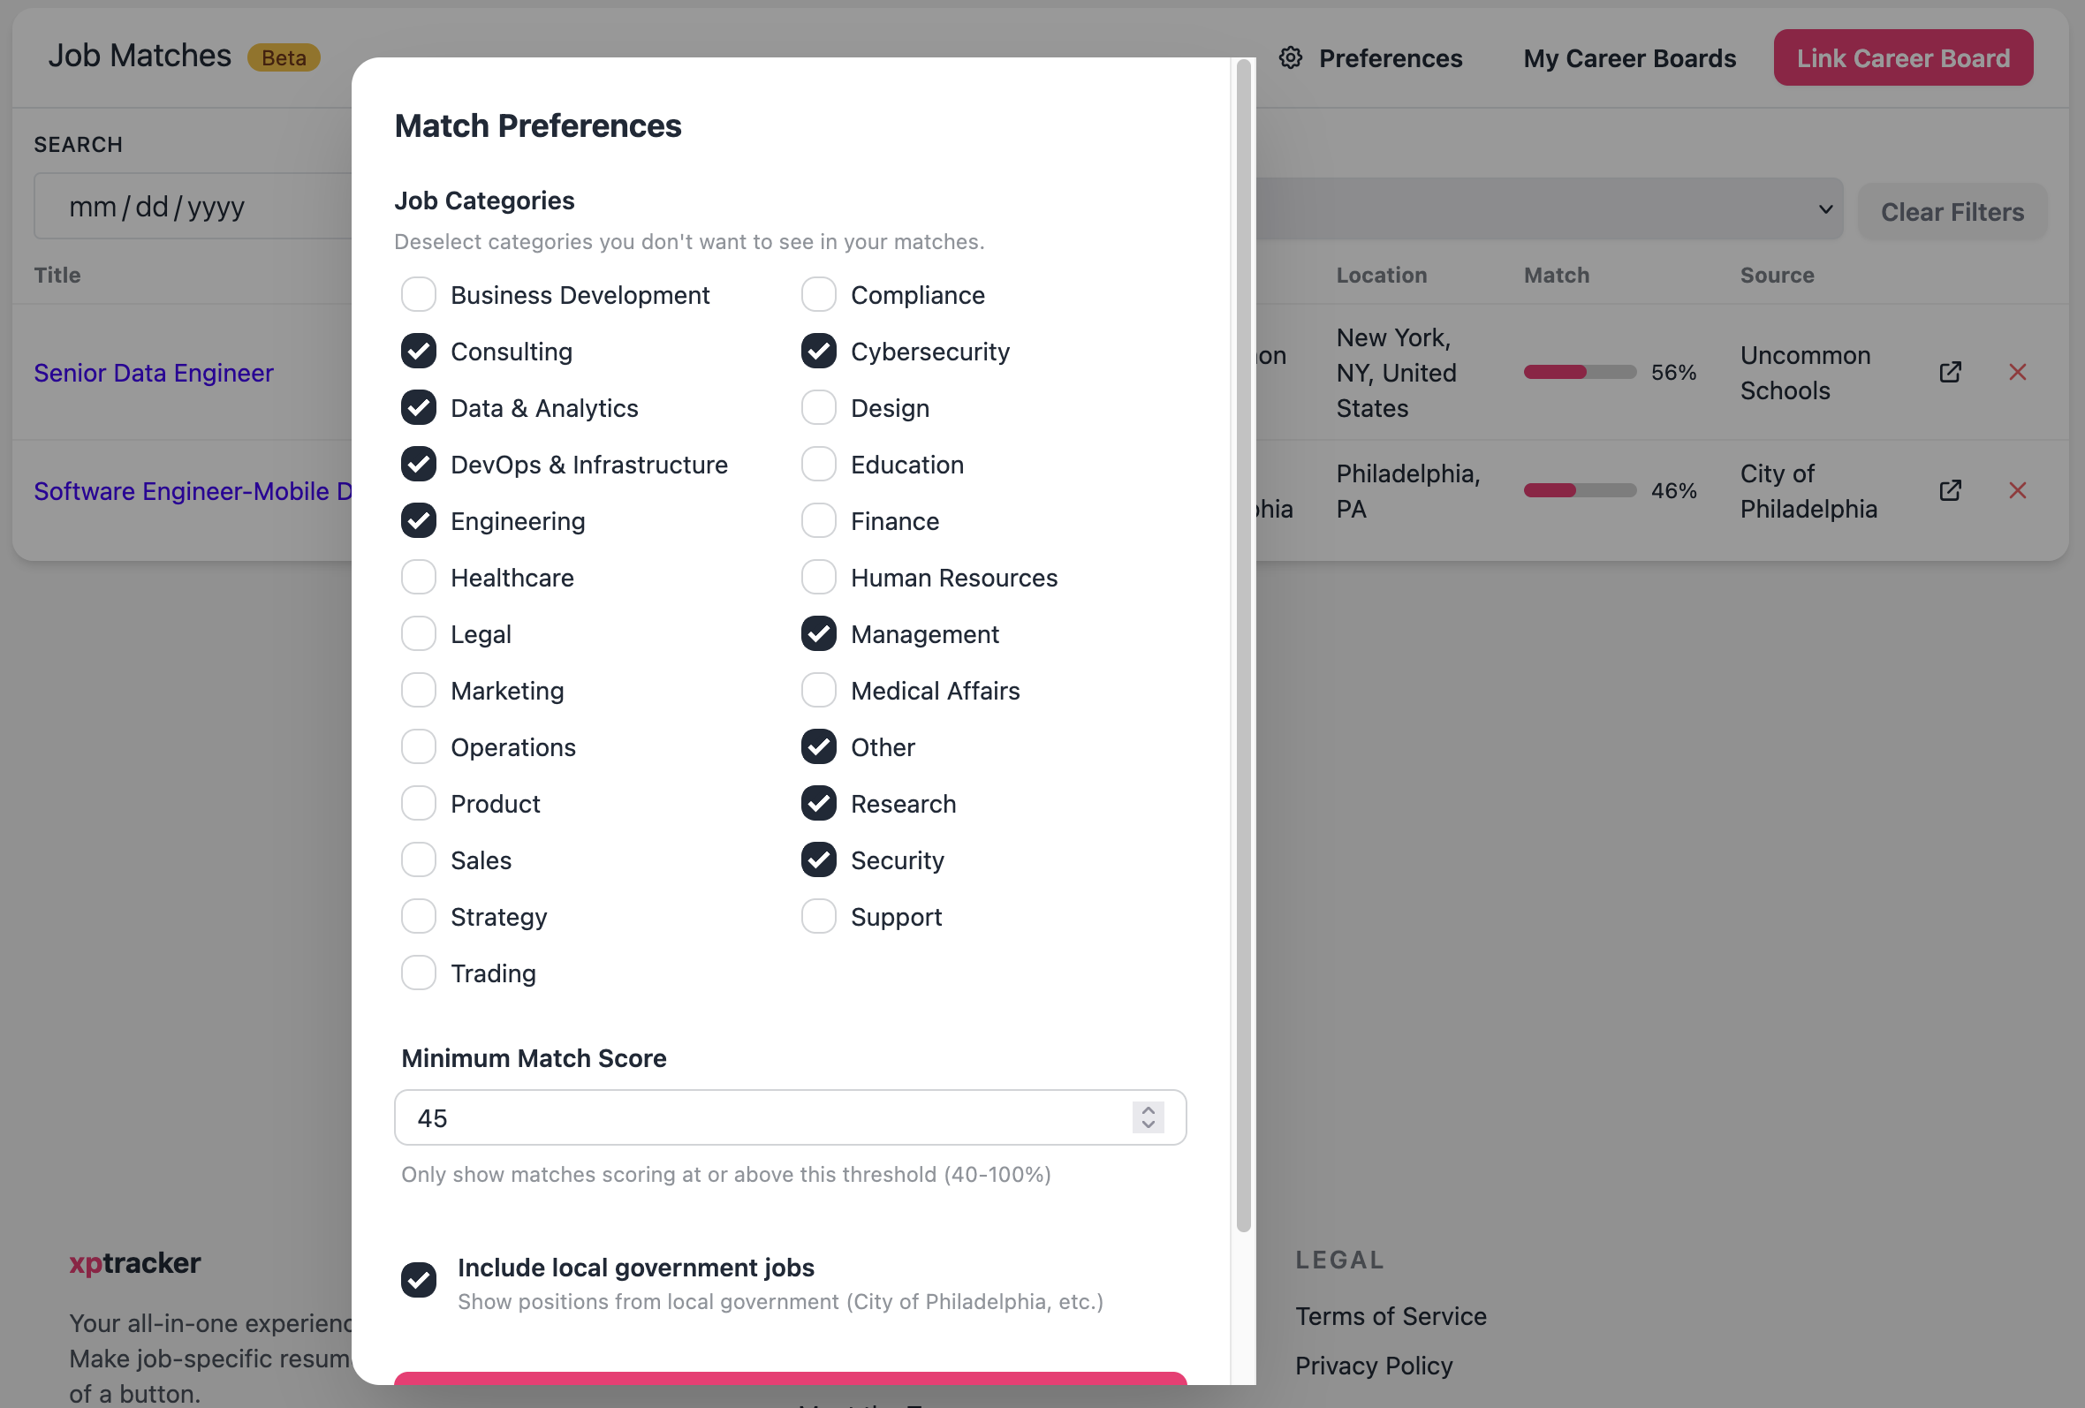The width and height of the screenshot is (2085, 1408).
Task: Uncheck the Cybersecurity category
Action: pyautogui.click(x=818, y=352)
